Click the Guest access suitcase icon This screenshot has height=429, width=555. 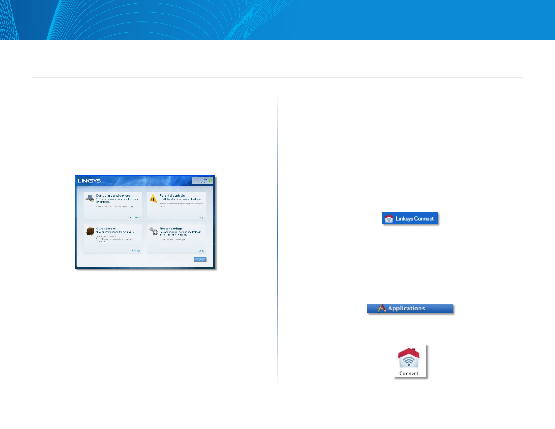click(x=90, y=231)
